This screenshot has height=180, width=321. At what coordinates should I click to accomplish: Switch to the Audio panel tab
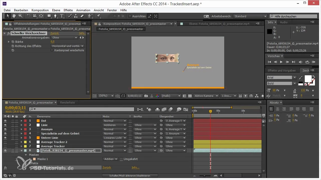pos(284,22)
